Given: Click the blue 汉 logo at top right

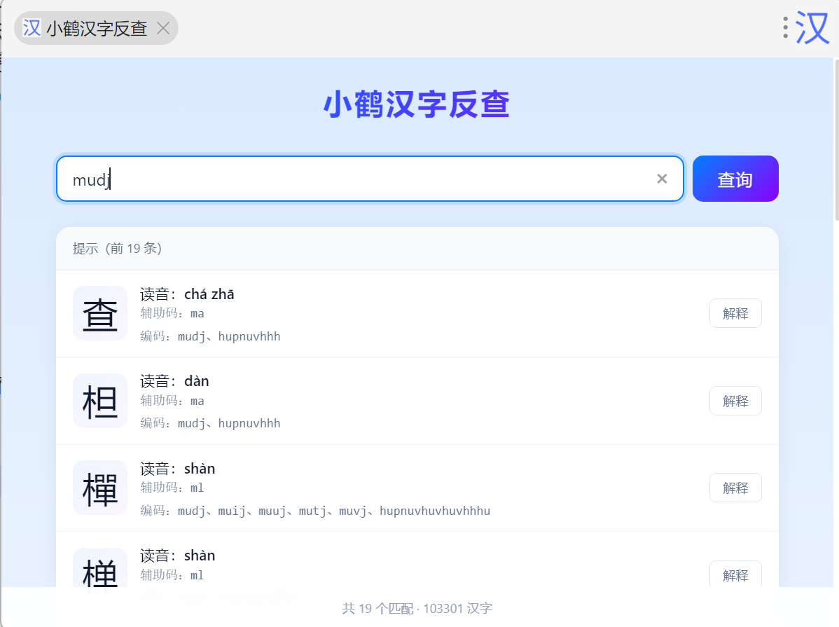Looking at the screenshot, I should [x=812, y=28].
